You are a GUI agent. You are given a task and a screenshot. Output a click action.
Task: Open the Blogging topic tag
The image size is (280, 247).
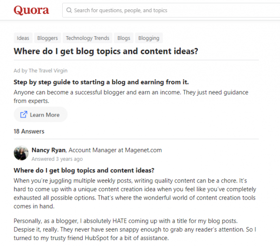149,38
